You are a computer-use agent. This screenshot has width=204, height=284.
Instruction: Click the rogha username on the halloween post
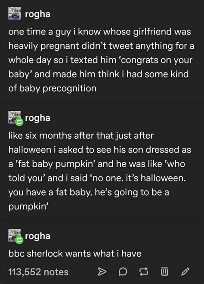[37, 118]
